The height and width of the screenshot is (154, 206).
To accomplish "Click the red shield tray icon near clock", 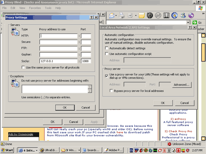I will pyautogui.click(x=187, y=150).
